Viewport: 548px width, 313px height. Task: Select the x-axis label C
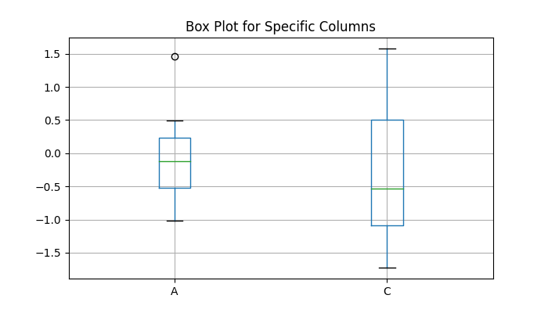point(387,292)
